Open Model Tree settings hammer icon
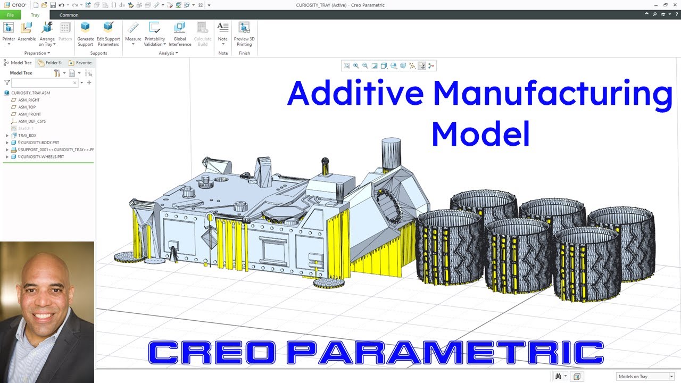Image resolution: width=681 pixels, height=383 pixels. point(56,73)
